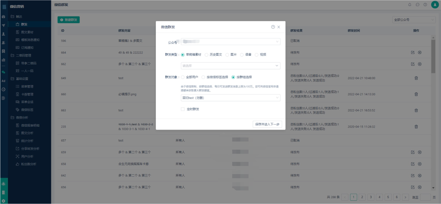Click the WeChat icon in left rail
The image size is (441, 204).
4,72
